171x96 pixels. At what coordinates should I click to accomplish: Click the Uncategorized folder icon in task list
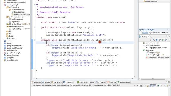click(145, 1)
